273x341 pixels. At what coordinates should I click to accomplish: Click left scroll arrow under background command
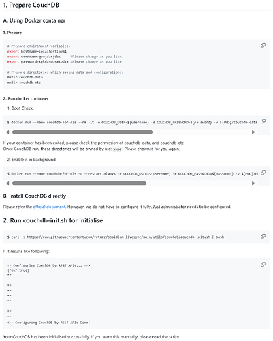pyautogui.click(x=7, y=183)
